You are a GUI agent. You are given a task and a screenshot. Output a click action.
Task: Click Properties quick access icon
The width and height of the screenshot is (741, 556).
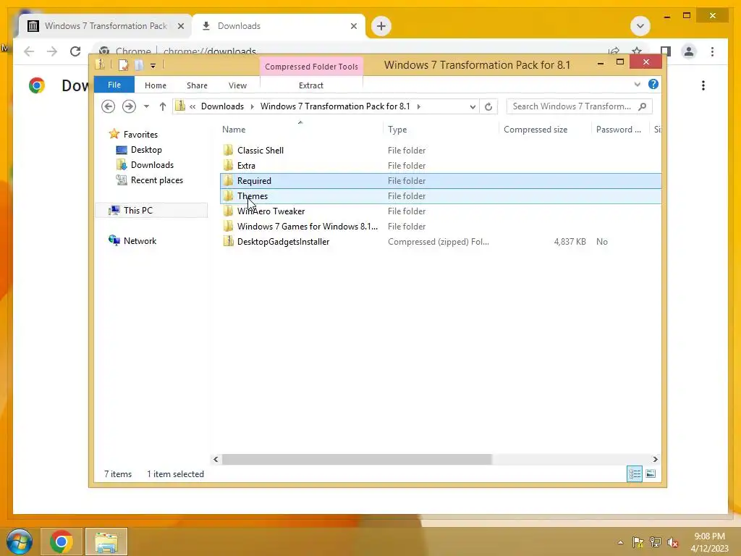pos(123,64)
